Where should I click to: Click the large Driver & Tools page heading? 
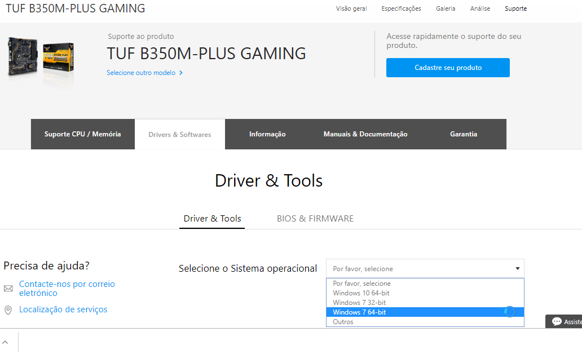(x=269, y=181)
